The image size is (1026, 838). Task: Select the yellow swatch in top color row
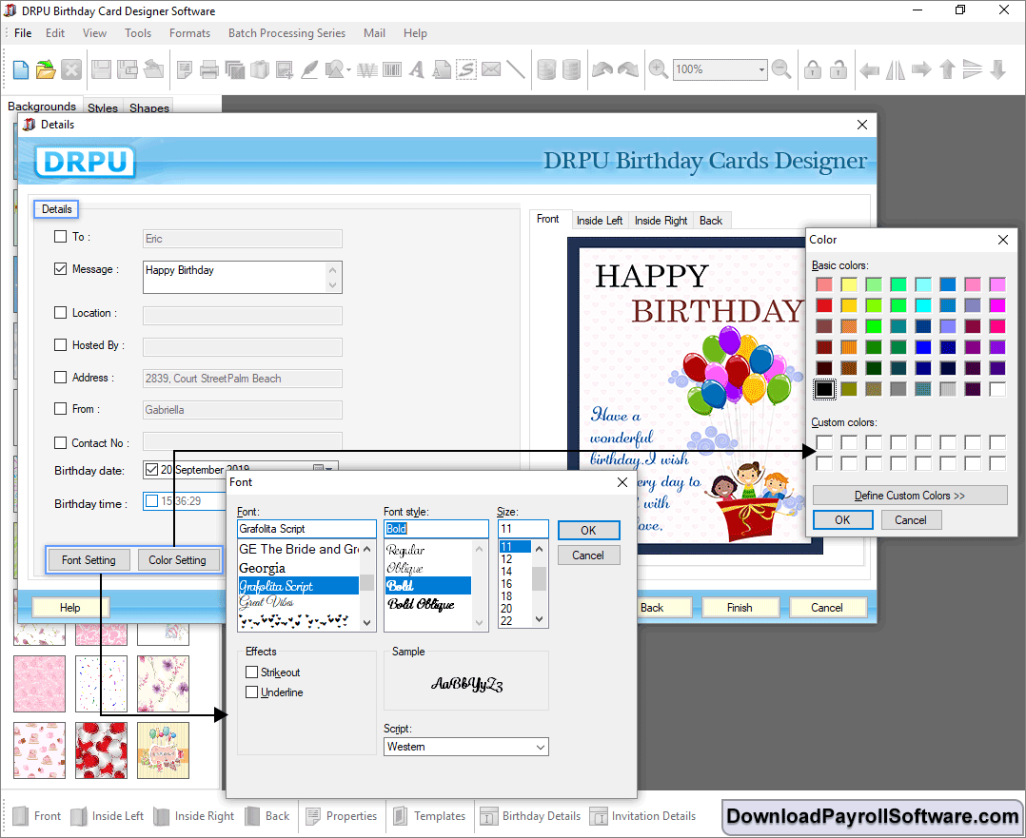[x=849, y=284]
